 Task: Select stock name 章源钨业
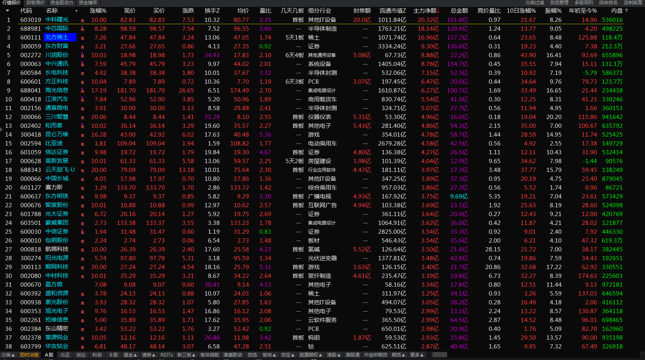[x=57, y=337]
